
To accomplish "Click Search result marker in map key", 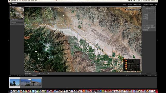I will (x=126, y=69).
